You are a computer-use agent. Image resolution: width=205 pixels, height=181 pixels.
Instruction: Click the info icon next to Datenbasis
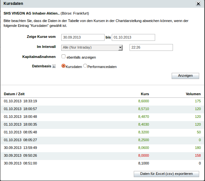pyautogui.click(x=54, y=66)
